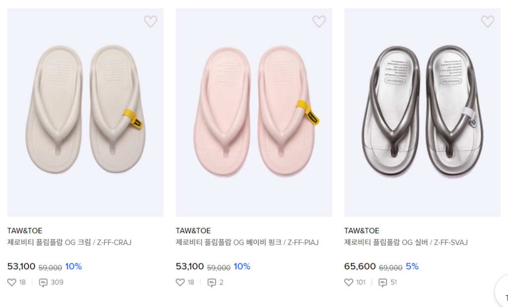Open review comment icon with 309 reviews
The image size is (508, 307).
(43, 283)
